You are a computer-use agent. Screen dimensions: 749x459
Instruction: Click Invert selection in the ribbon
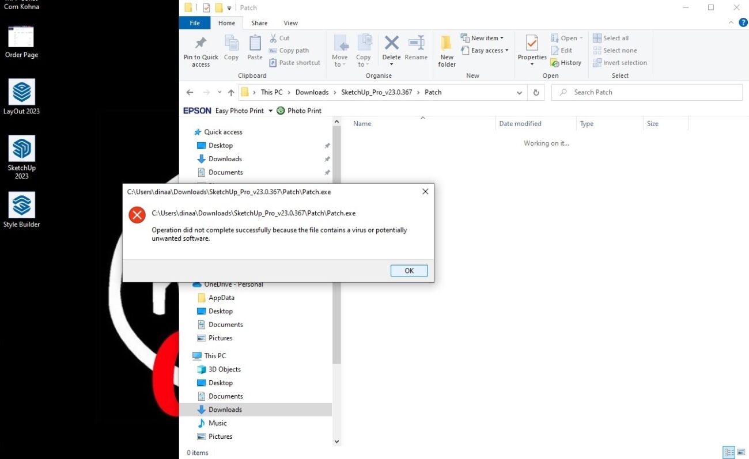pos(620,63)
